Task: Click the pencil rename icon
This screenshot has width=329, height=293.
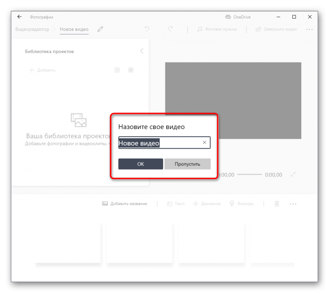Action: [100, 29]
